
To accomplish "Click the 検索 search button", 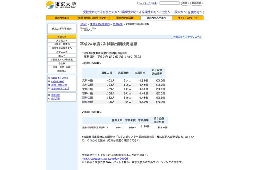I will click(185, 3).
